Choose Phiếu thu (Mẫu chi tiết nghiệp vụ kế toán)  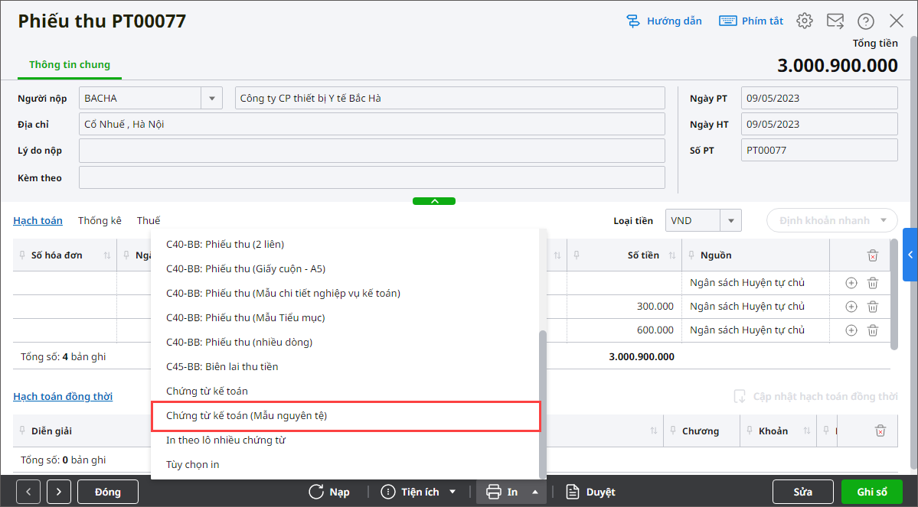345,294
